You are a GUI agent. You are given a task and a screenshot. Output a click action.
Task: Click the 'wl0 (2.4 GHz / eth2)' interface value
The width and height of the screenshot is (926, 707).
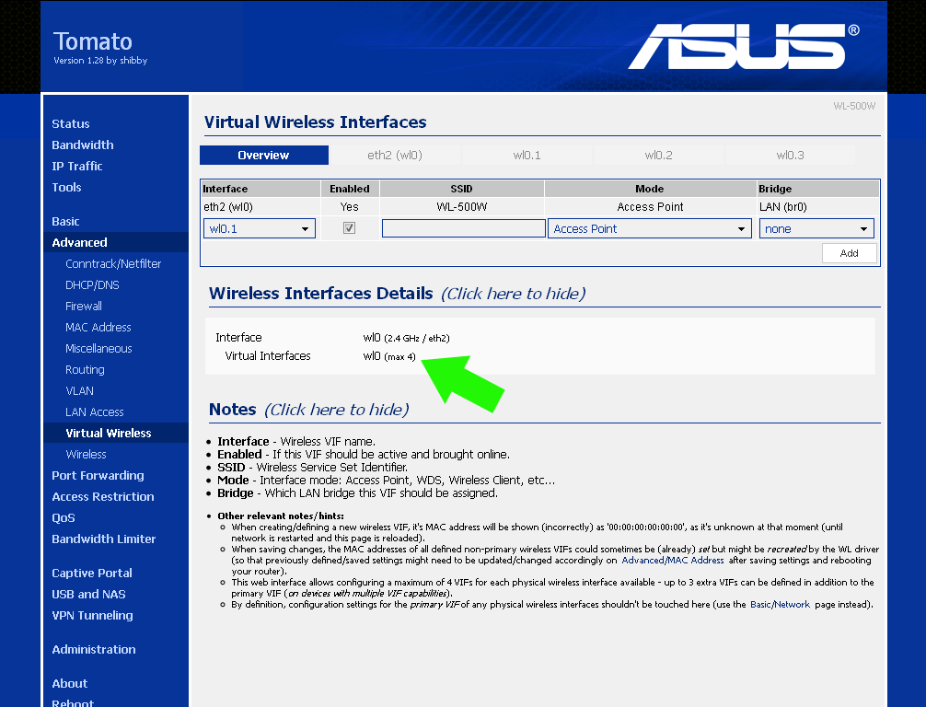click(406, 338)
